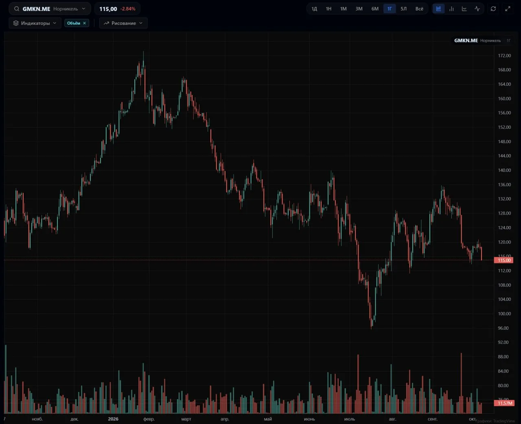This screenshot has width=521, height=424.
Task: Select the Всё timeframe
Action: [x=419, y=9]
